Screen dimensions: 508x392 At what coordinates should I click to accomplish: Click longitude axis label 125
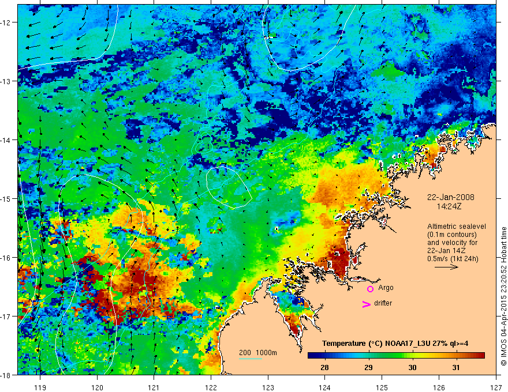[382, 387]
